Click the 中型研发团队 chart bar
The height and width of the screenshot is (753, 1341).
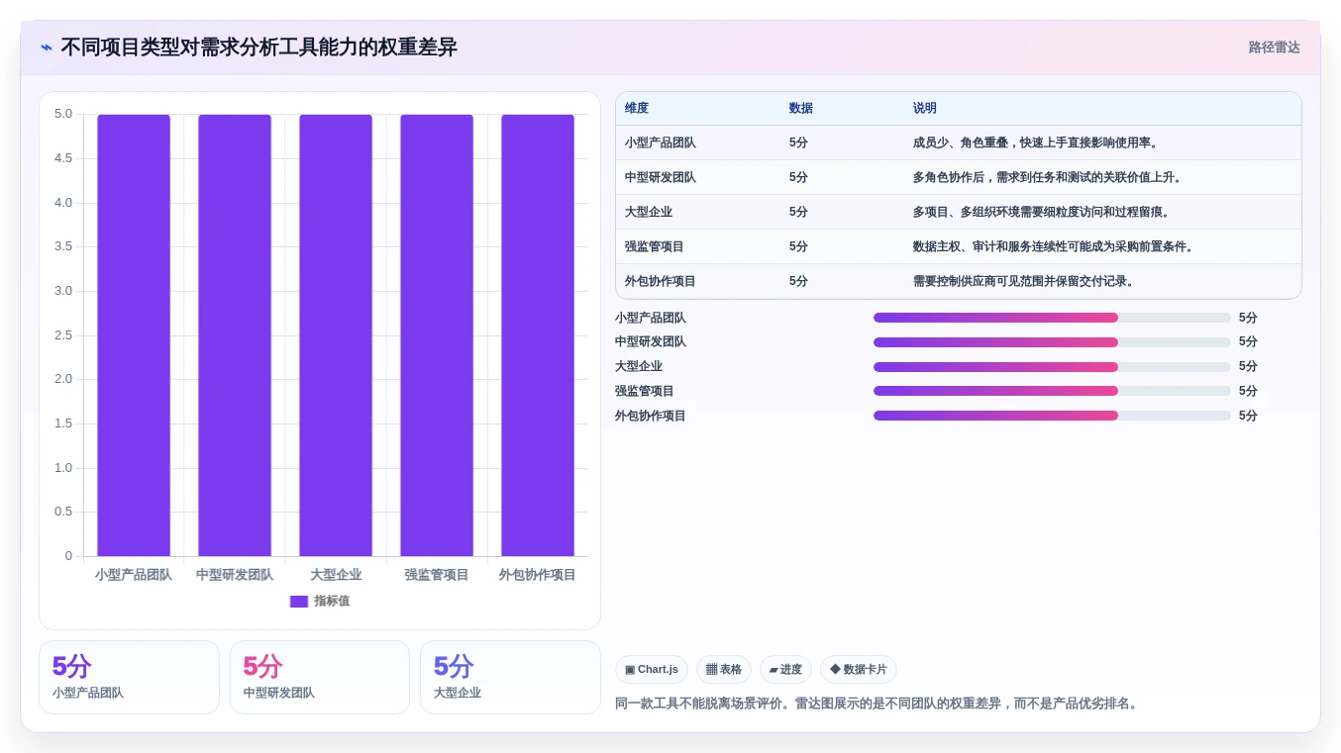coord(235,335)
